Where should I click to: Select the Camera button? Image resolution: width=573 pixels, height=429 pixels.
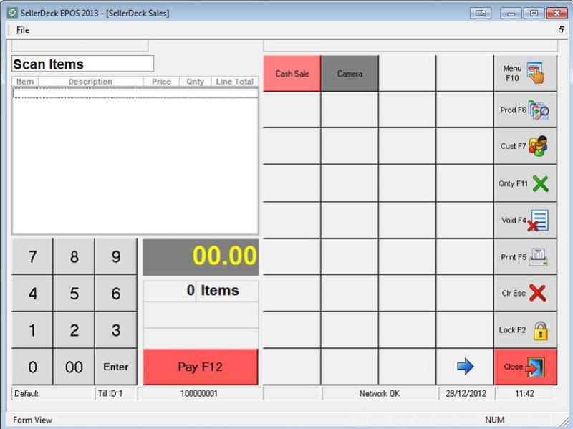click(x=350, y=74)
